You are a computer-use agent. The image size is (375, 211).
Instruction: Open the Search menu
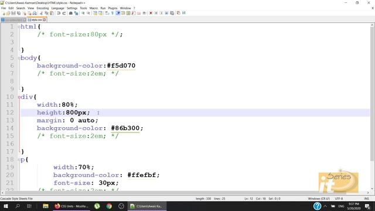[x=21, y=8]
